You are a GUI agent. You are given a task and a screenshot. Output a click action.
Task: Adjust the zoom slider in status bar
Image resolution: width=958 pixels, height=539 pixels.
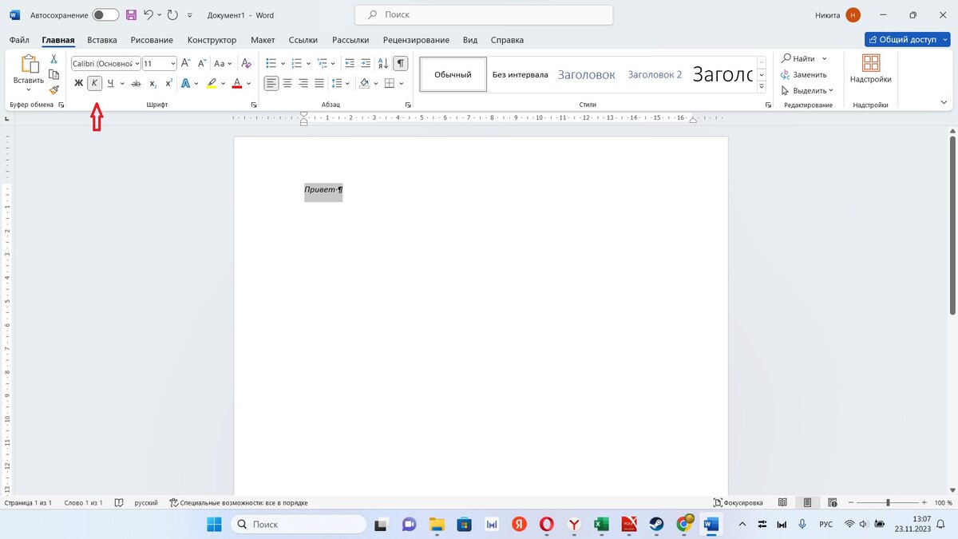point(888,502)
